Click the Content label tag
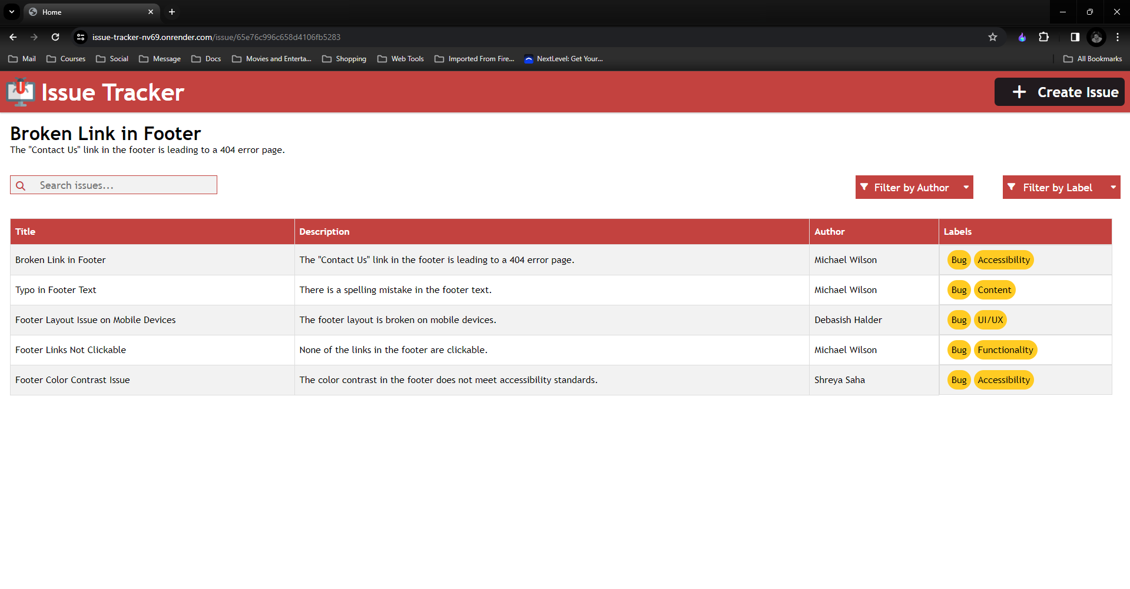This screenshot has height=589, width=1130. click(994, 290)
